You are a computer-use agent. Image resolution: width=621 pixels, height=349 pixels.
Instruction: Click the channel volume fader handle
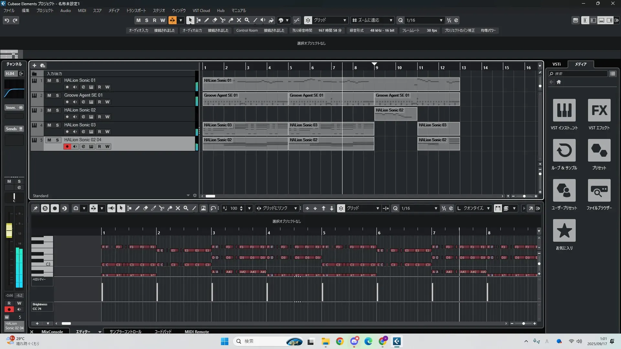(9, 230)
